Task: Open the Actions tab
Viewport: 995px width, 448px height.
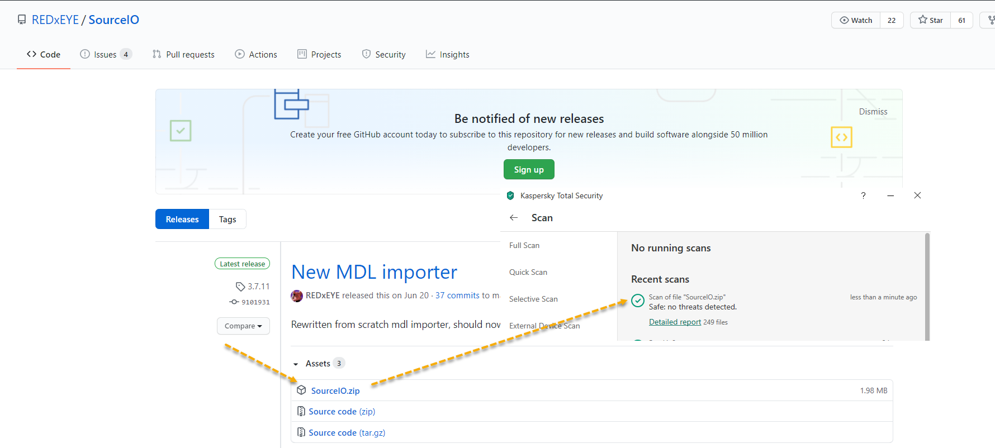Action: (256, 54)
